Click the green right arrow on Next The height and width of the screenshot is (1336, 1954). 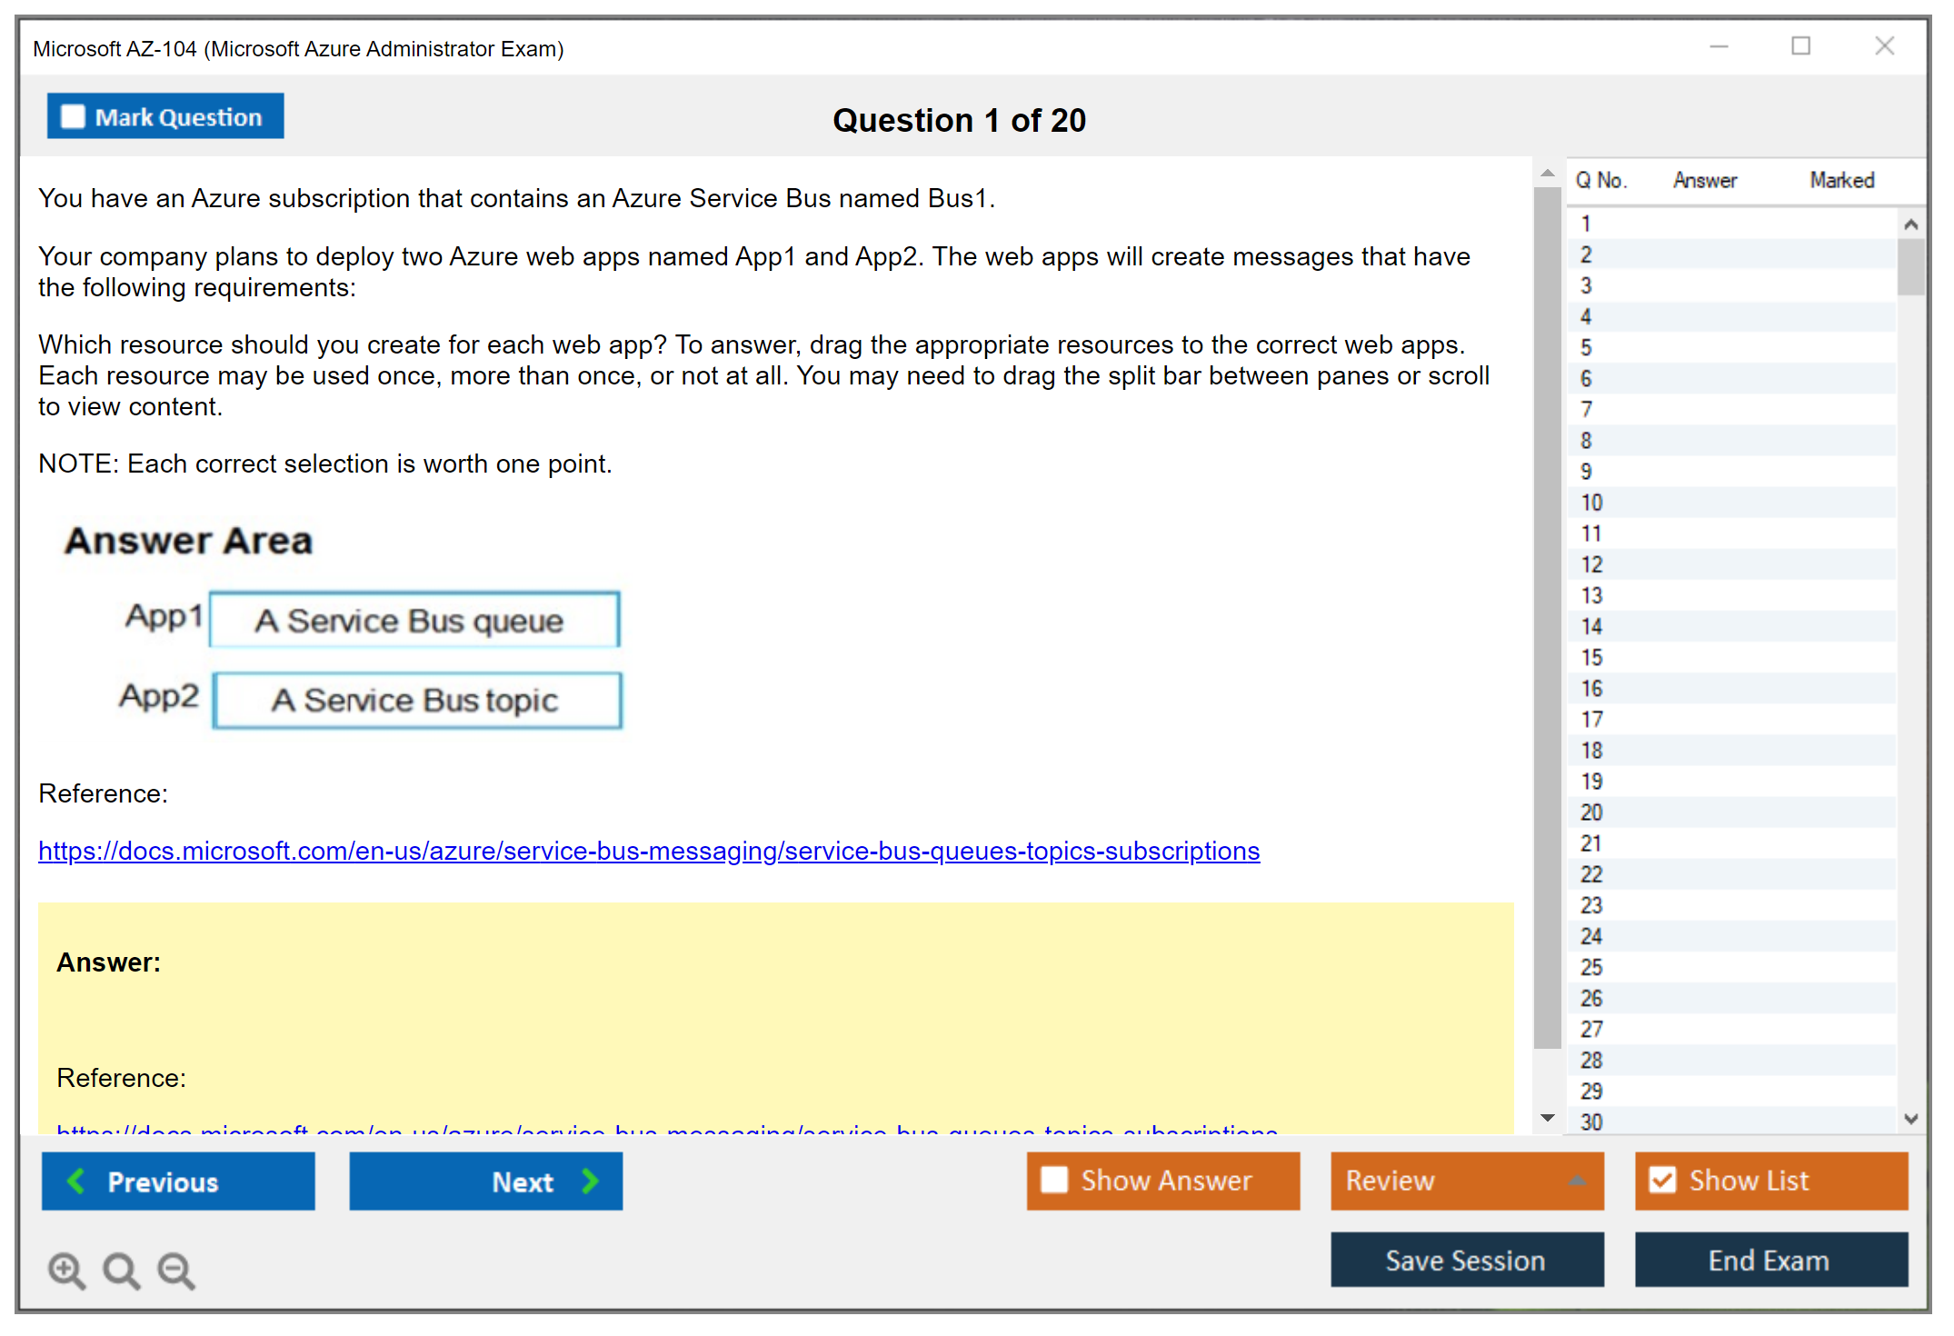click(590, 1181)
